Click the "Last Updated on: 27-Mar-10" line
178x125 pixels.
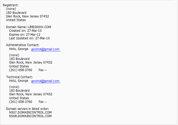29,38
